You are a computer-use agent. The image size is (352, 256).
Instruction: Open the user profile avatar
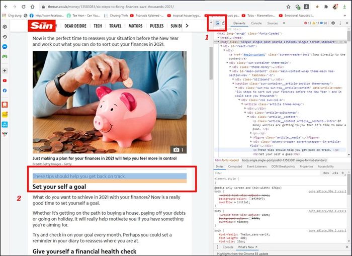click(335, 7)
